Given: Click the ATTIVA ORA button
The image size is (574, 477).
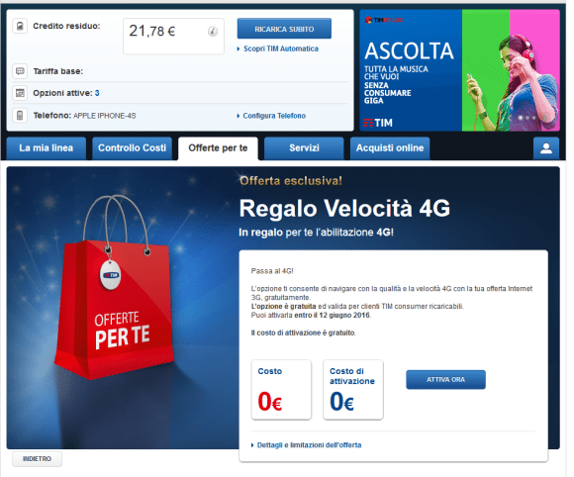Looking at the screenshot, I should (445, 380).
